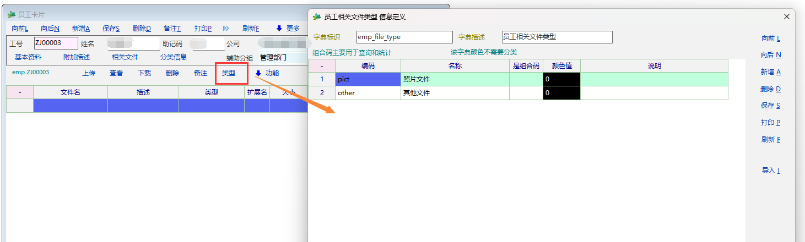Open the 基本资料 tab
Viewport: 805px width, 242px height.
(x=28, y=57)
